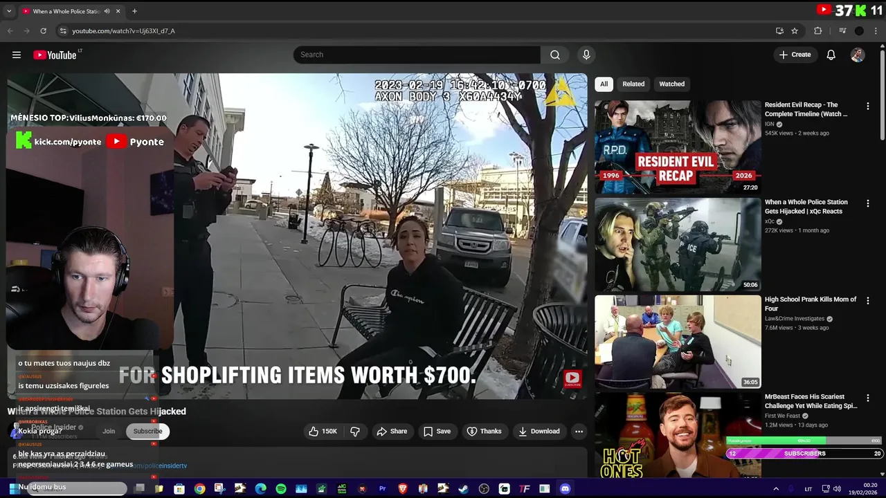Expand the tab search dropdown arrow

9,11
